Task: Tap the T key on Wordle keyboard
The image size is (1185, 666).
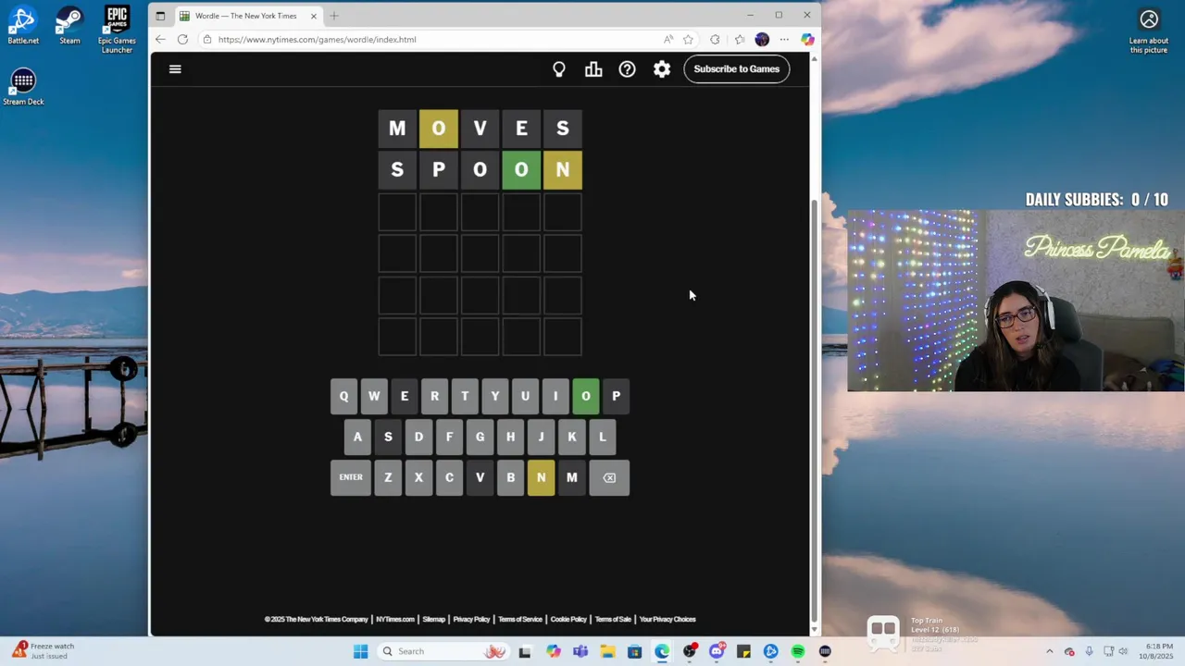Action: [465, 396]
